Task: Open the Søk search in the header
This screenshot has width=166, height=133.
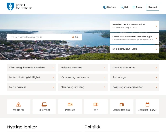Action: [124, 7]
